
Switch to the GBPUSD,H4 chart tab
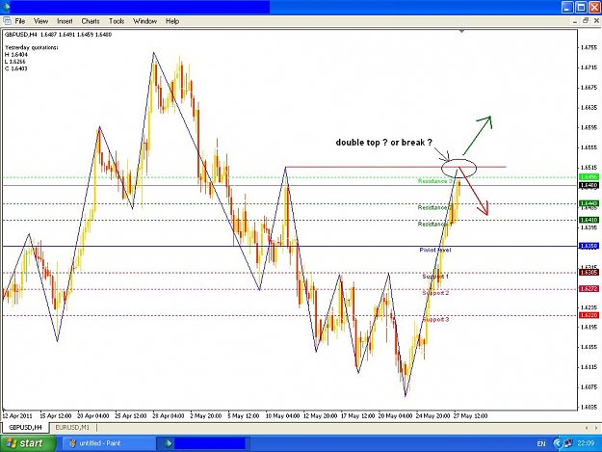click(25, 427)
